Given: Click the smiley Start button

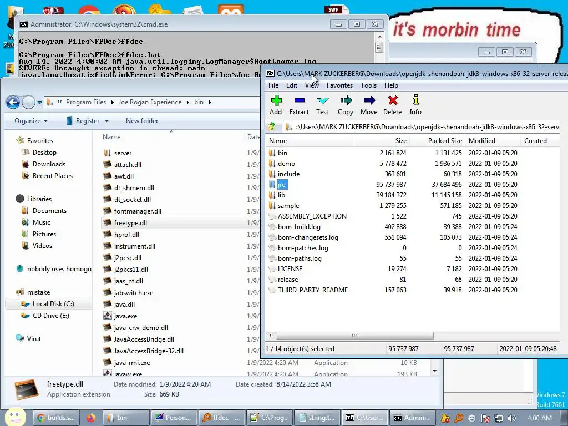Looking at the screenshot, I should 15,417.
